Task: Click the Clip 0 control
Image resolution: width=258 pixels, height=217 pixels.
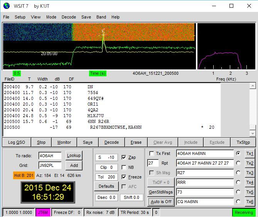Action: click(106, 167)
